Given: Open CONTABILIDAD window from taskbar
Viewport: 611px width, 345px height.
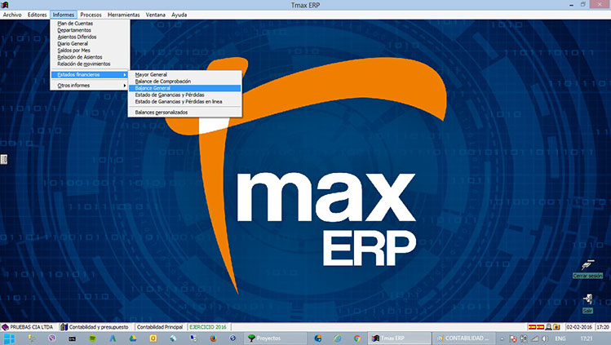Looking at the screenshot, I should pos(462,338).
